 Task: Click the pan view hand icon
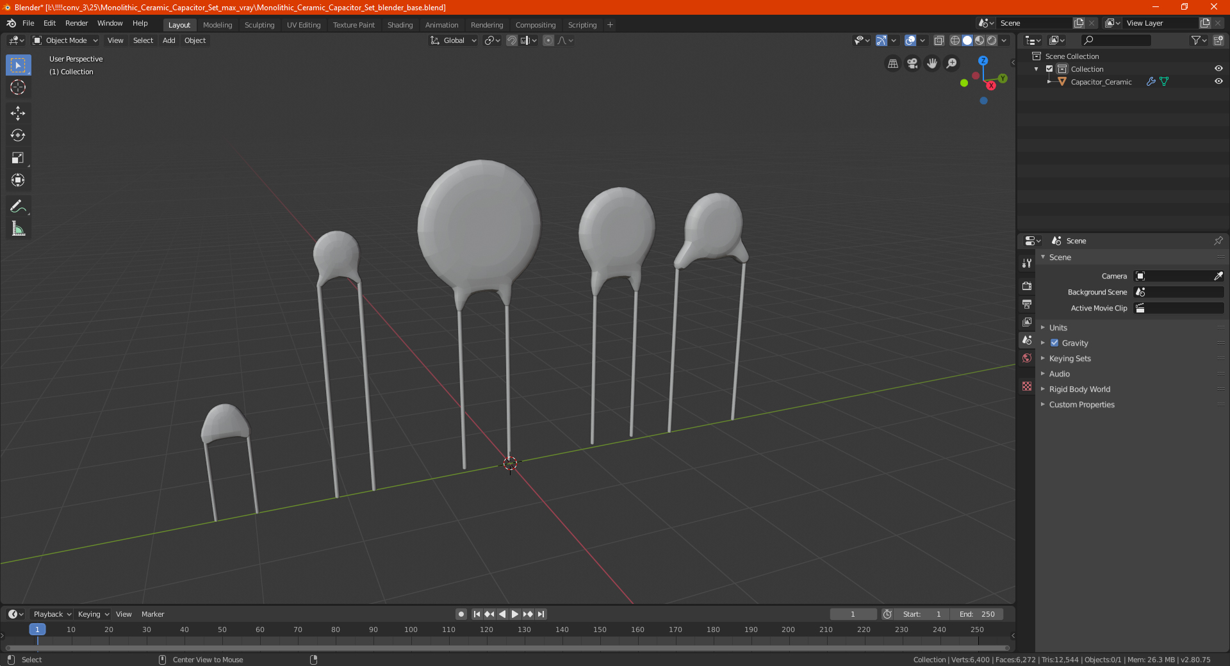pos(932,63)
